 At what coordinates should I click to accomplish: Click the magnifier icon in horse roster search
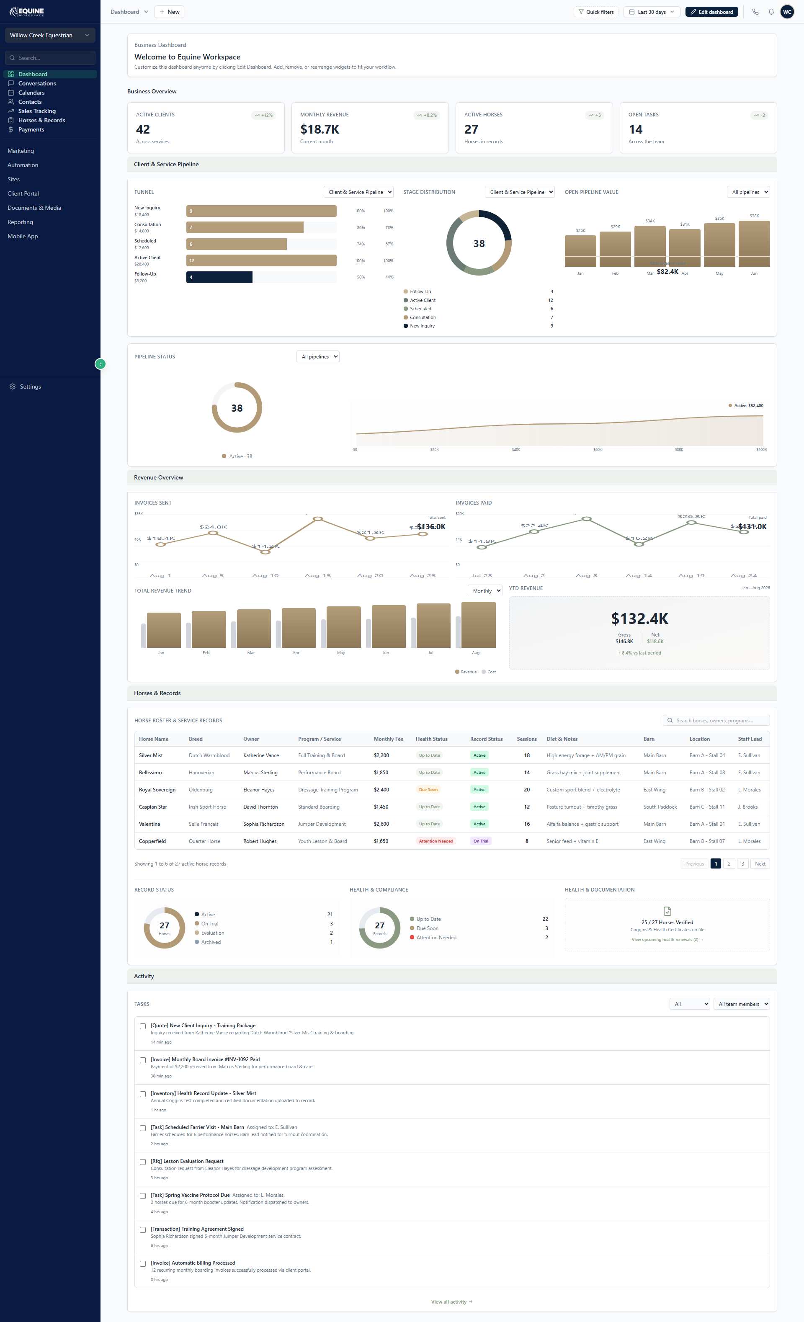(x=670, y=721)
